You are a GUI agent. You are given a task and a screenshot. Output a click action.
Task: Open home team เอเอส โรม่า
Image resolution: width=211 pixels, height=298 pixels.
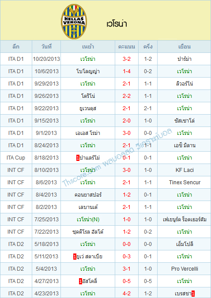coord(88,133)
